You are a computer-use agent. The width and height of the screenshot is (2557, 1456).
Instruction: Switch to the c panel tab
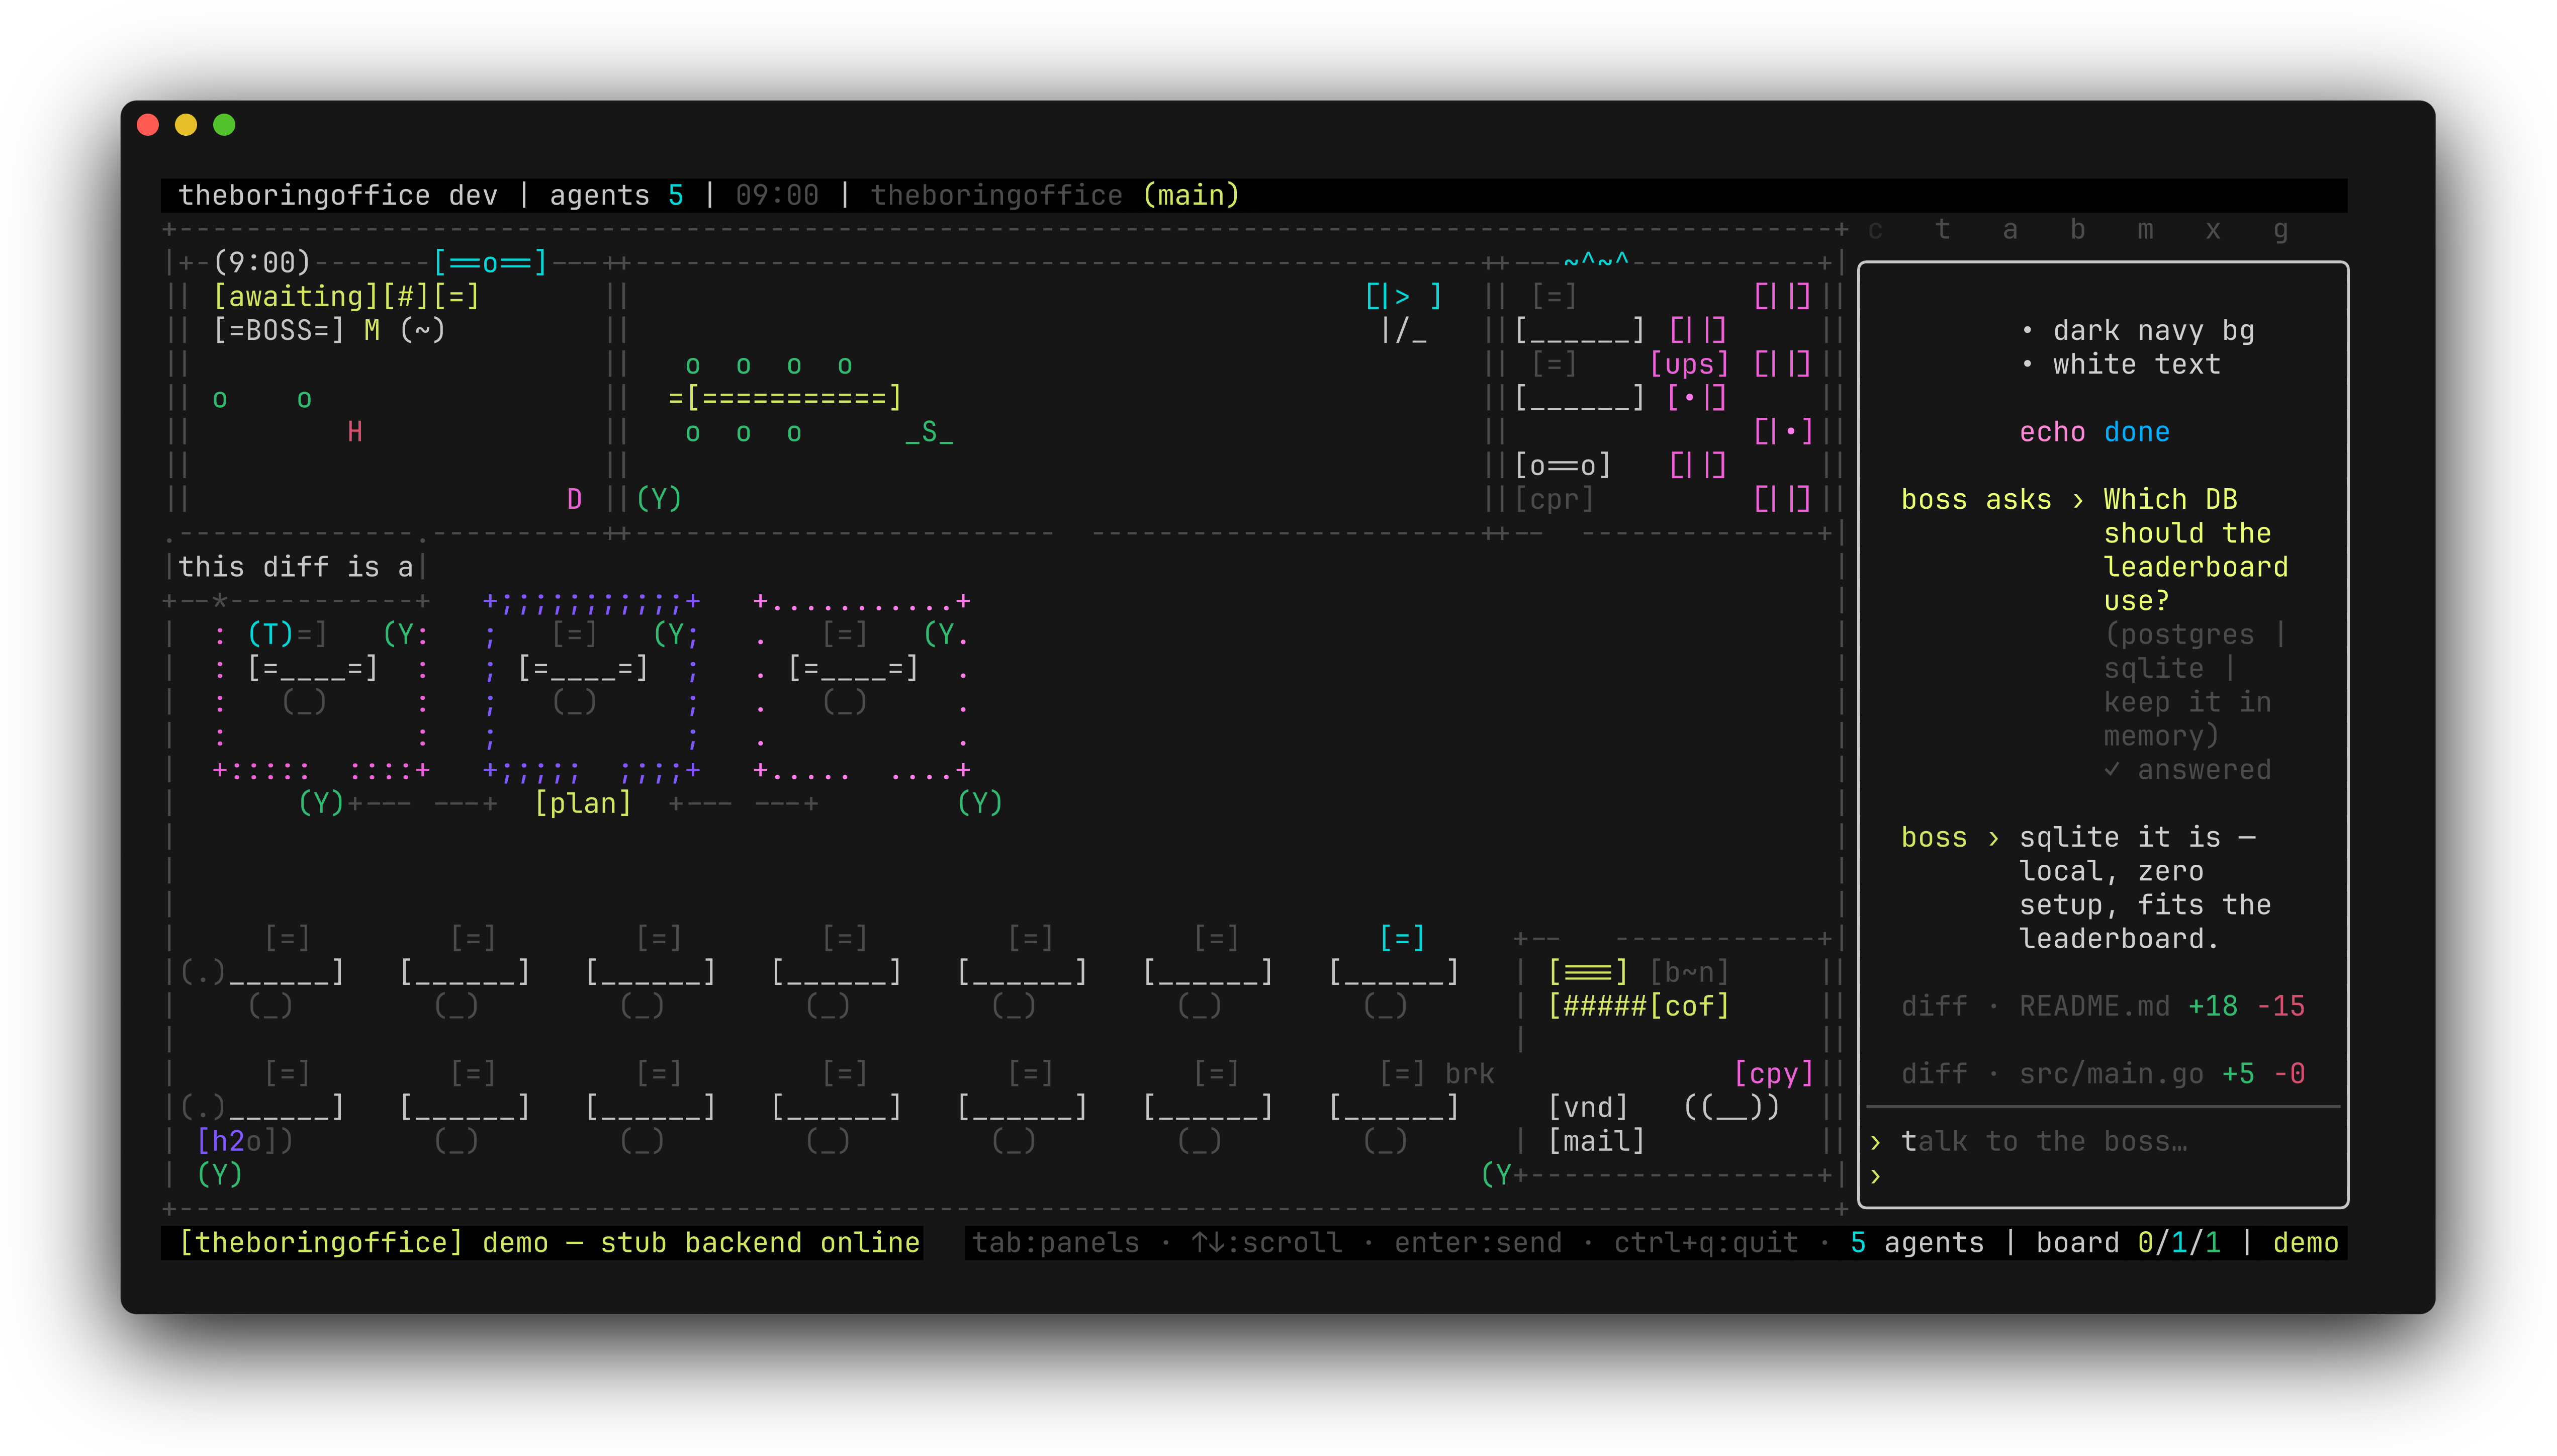(1875, 230)
